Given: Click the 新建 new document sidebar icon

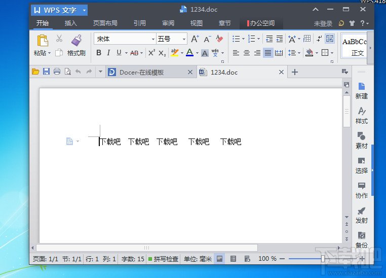Looking at the screenshot, I should click(x=361, y=91).
